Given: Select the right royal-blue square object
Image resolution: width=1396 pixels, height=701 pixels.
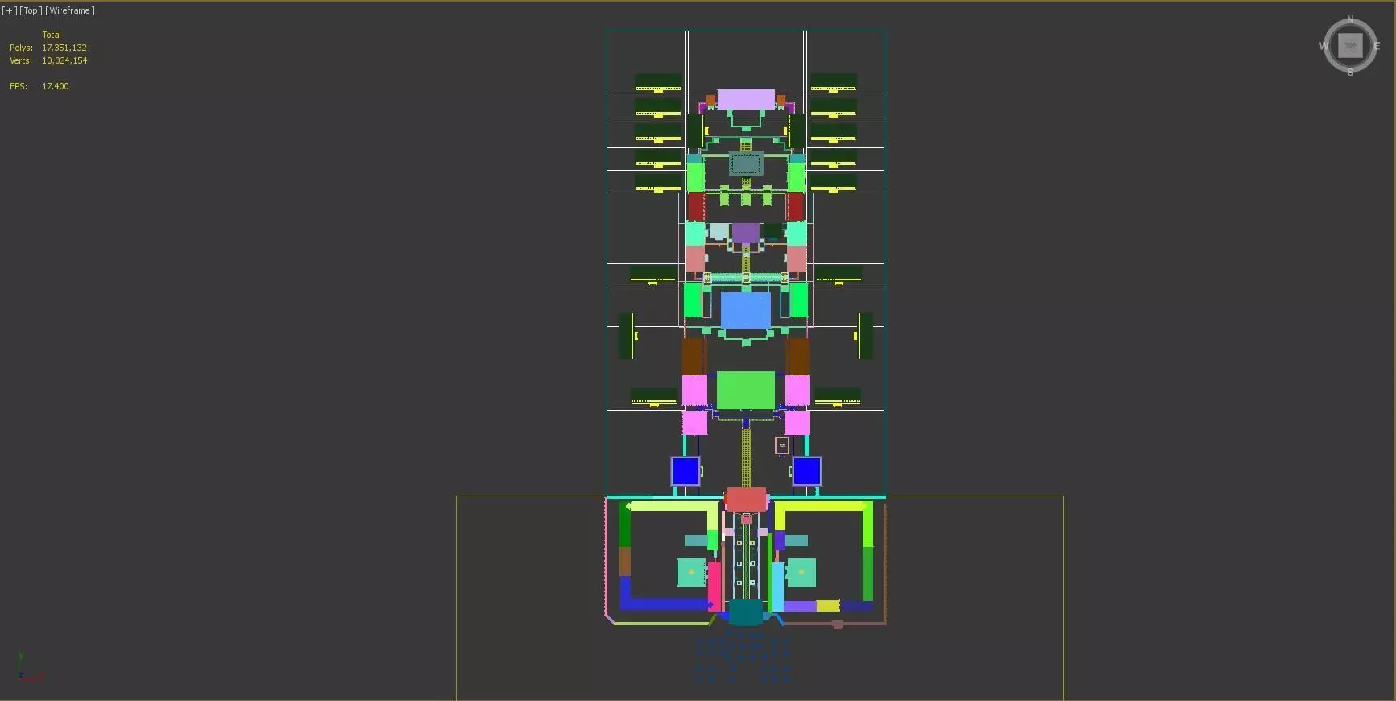Looking at the screenshot, I should pos(806,471).
